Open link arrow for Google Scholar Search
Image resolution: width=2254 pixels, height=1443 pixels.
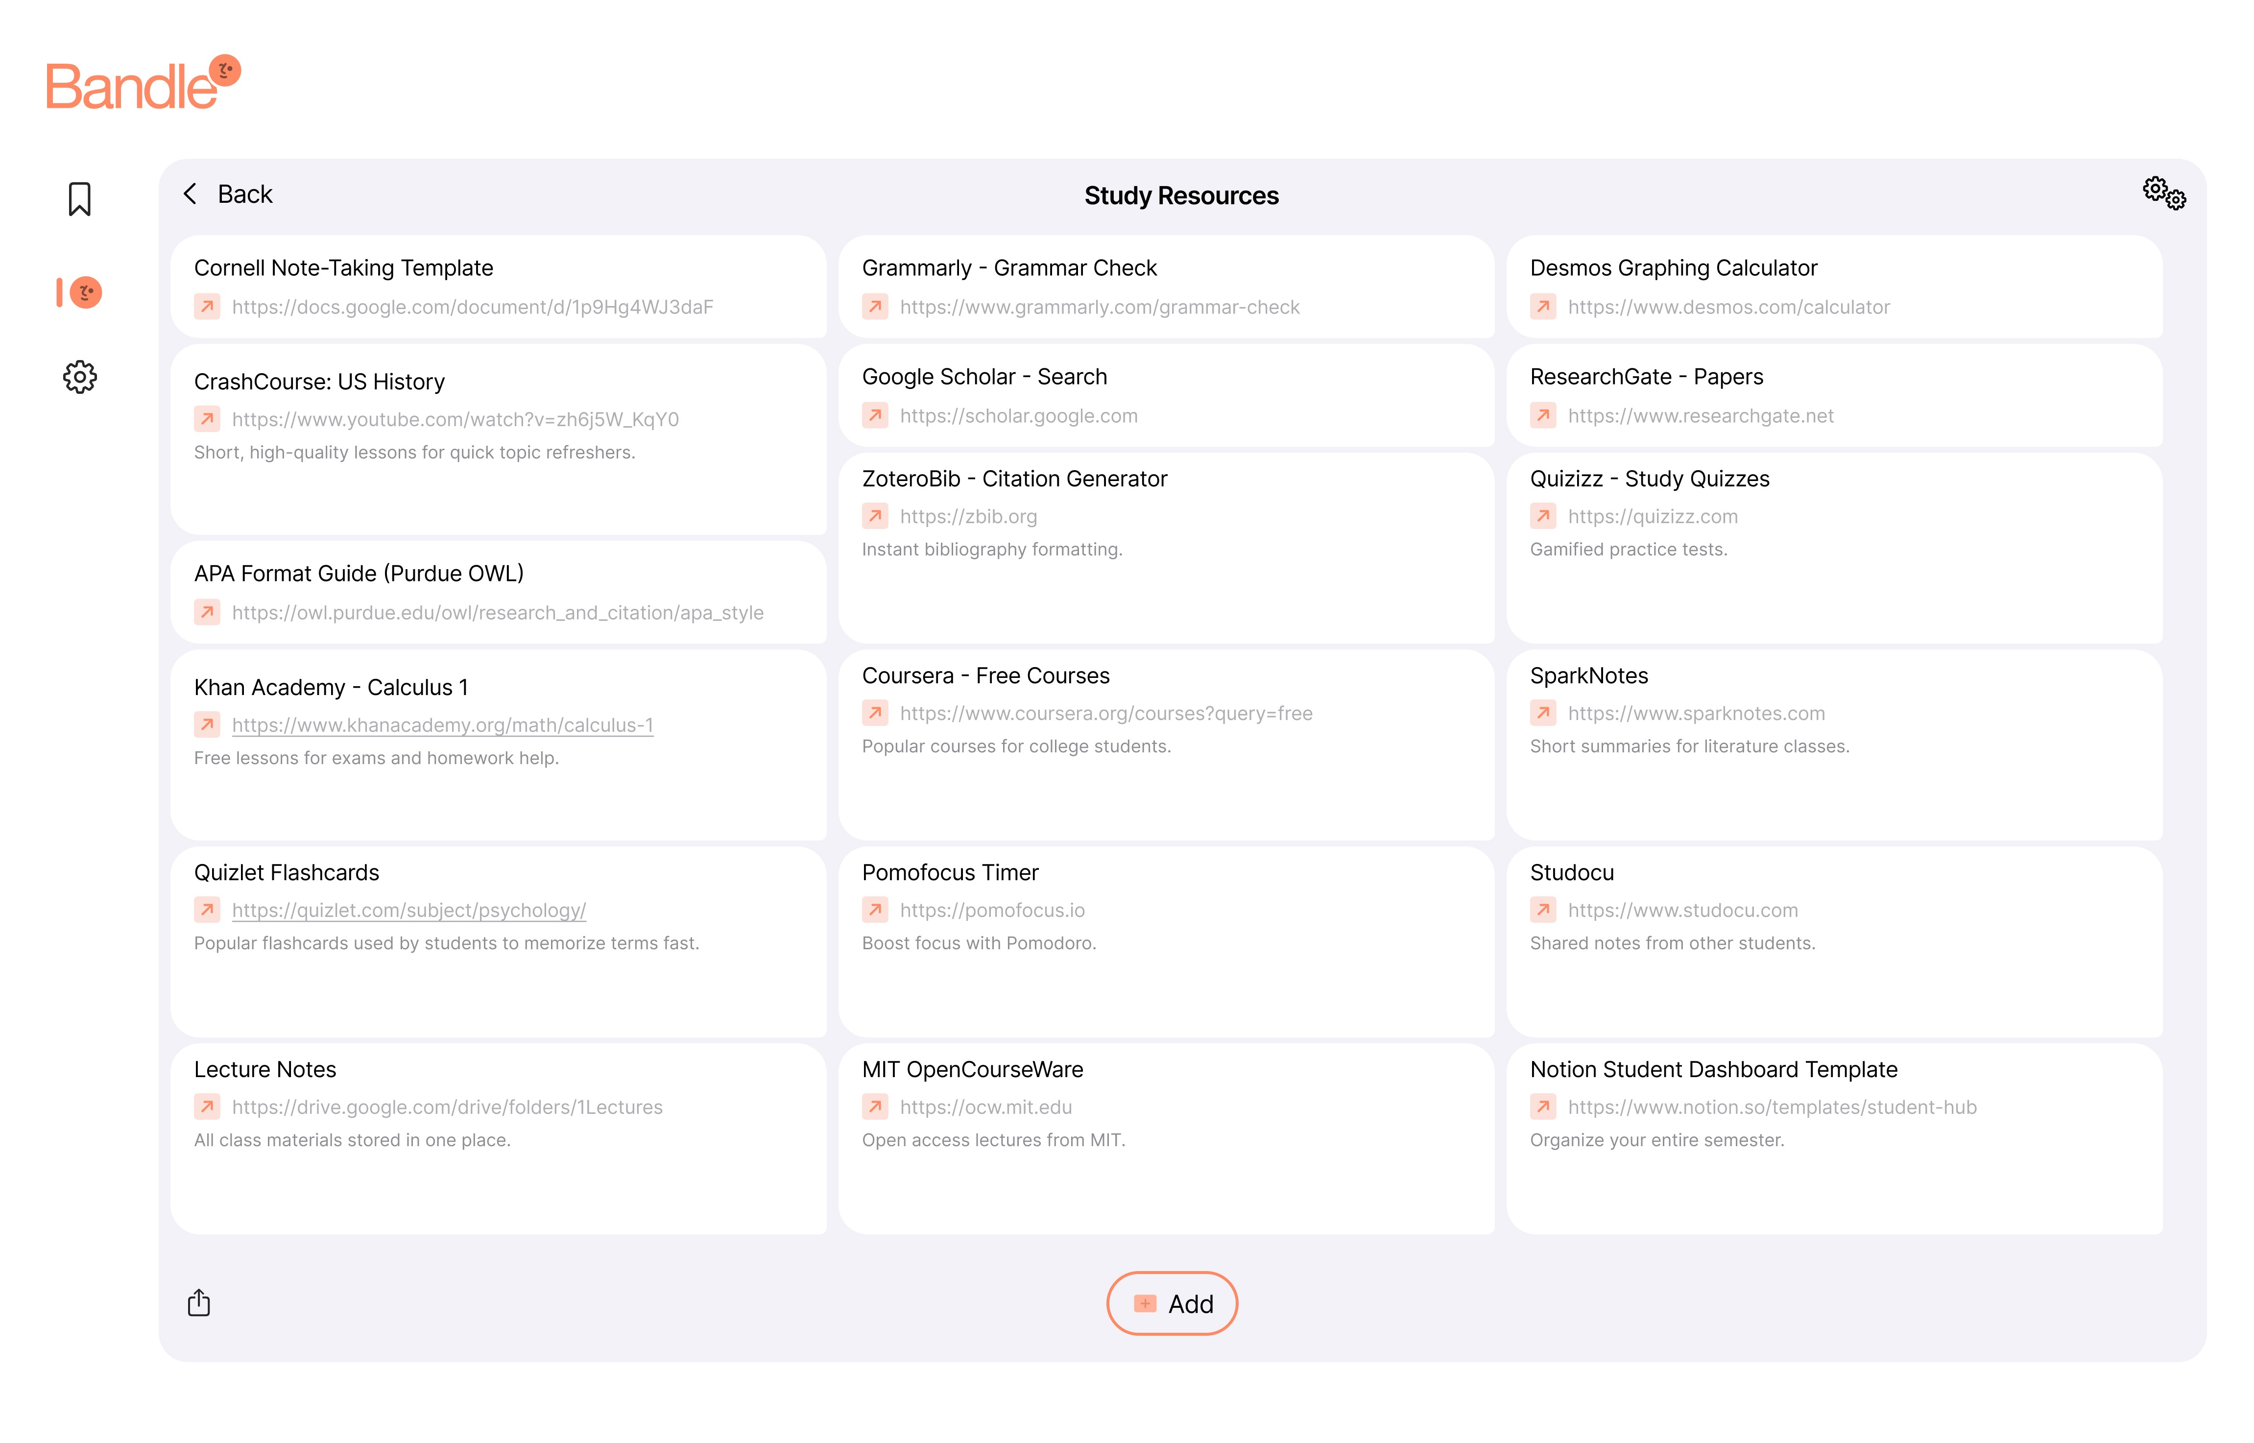pos(875,415)
